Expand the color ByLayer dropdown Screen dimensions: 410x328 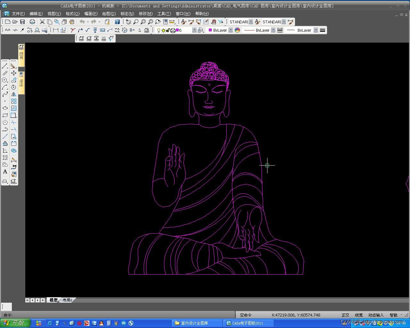[x=230, y=30]
